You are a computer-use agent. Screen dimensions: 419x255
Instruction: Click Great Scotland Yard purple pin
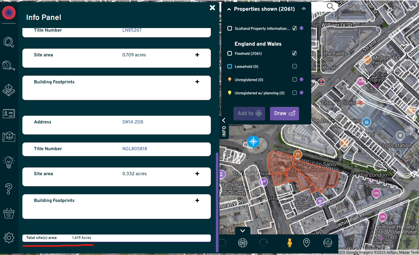320,202
